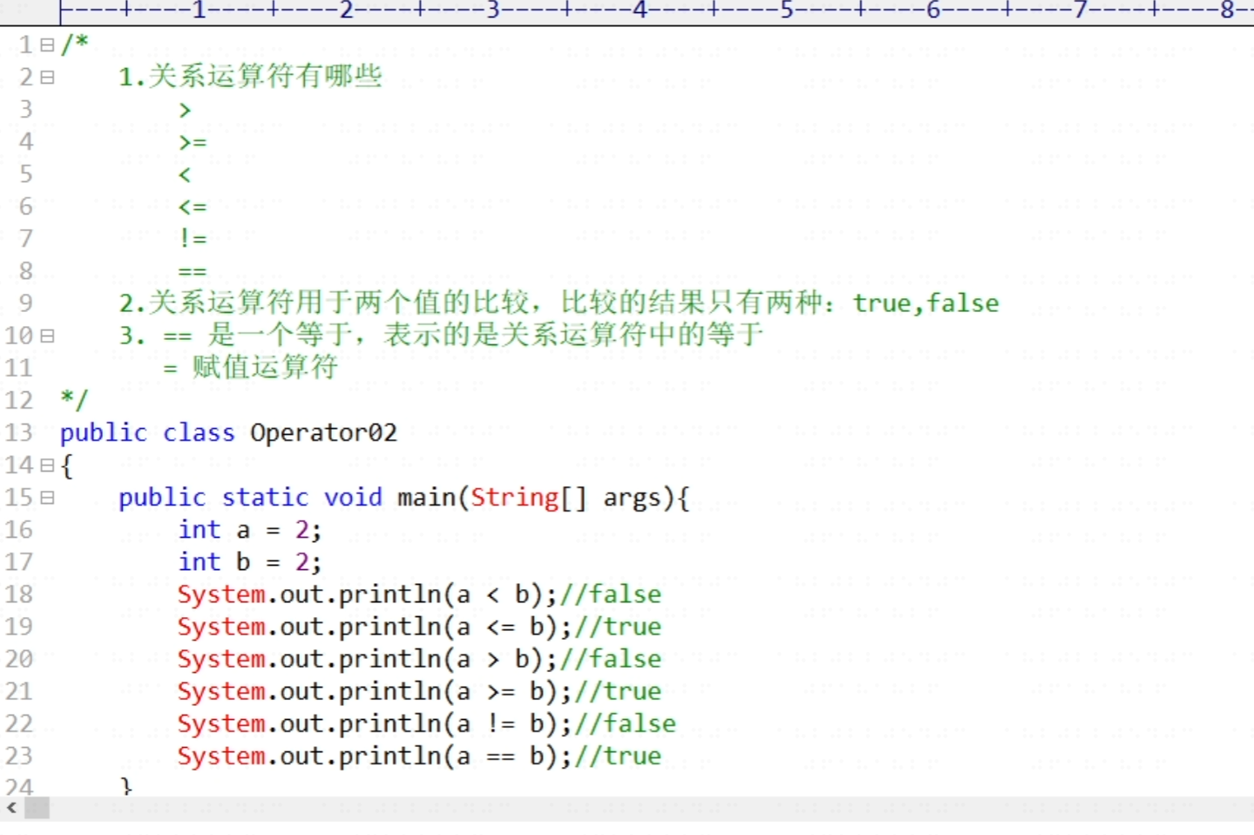Click the 'class' keyword on line 13
1254x835 pixels.
(199, 432)
